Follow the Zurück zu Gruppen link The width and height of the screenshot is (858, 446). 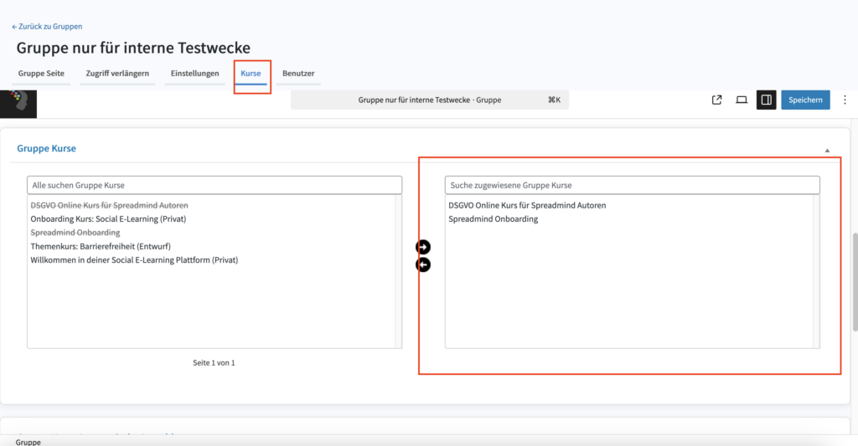pyautogui.click(x=47, y=27)
